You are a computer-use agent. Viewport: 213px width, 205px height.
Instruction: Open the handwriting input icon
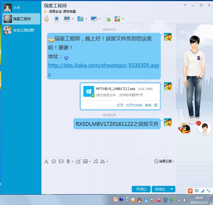[x=78, y=161]
